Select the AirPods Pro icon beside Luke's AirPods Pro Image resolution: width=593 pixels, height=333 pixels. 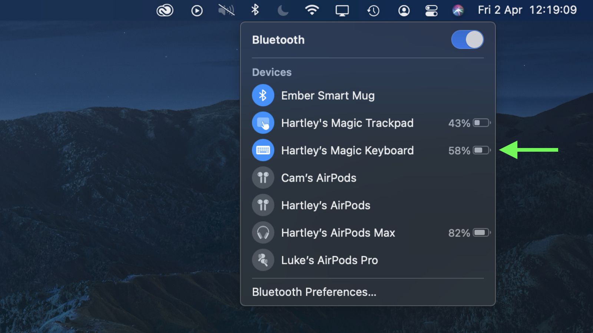(263, 260)
